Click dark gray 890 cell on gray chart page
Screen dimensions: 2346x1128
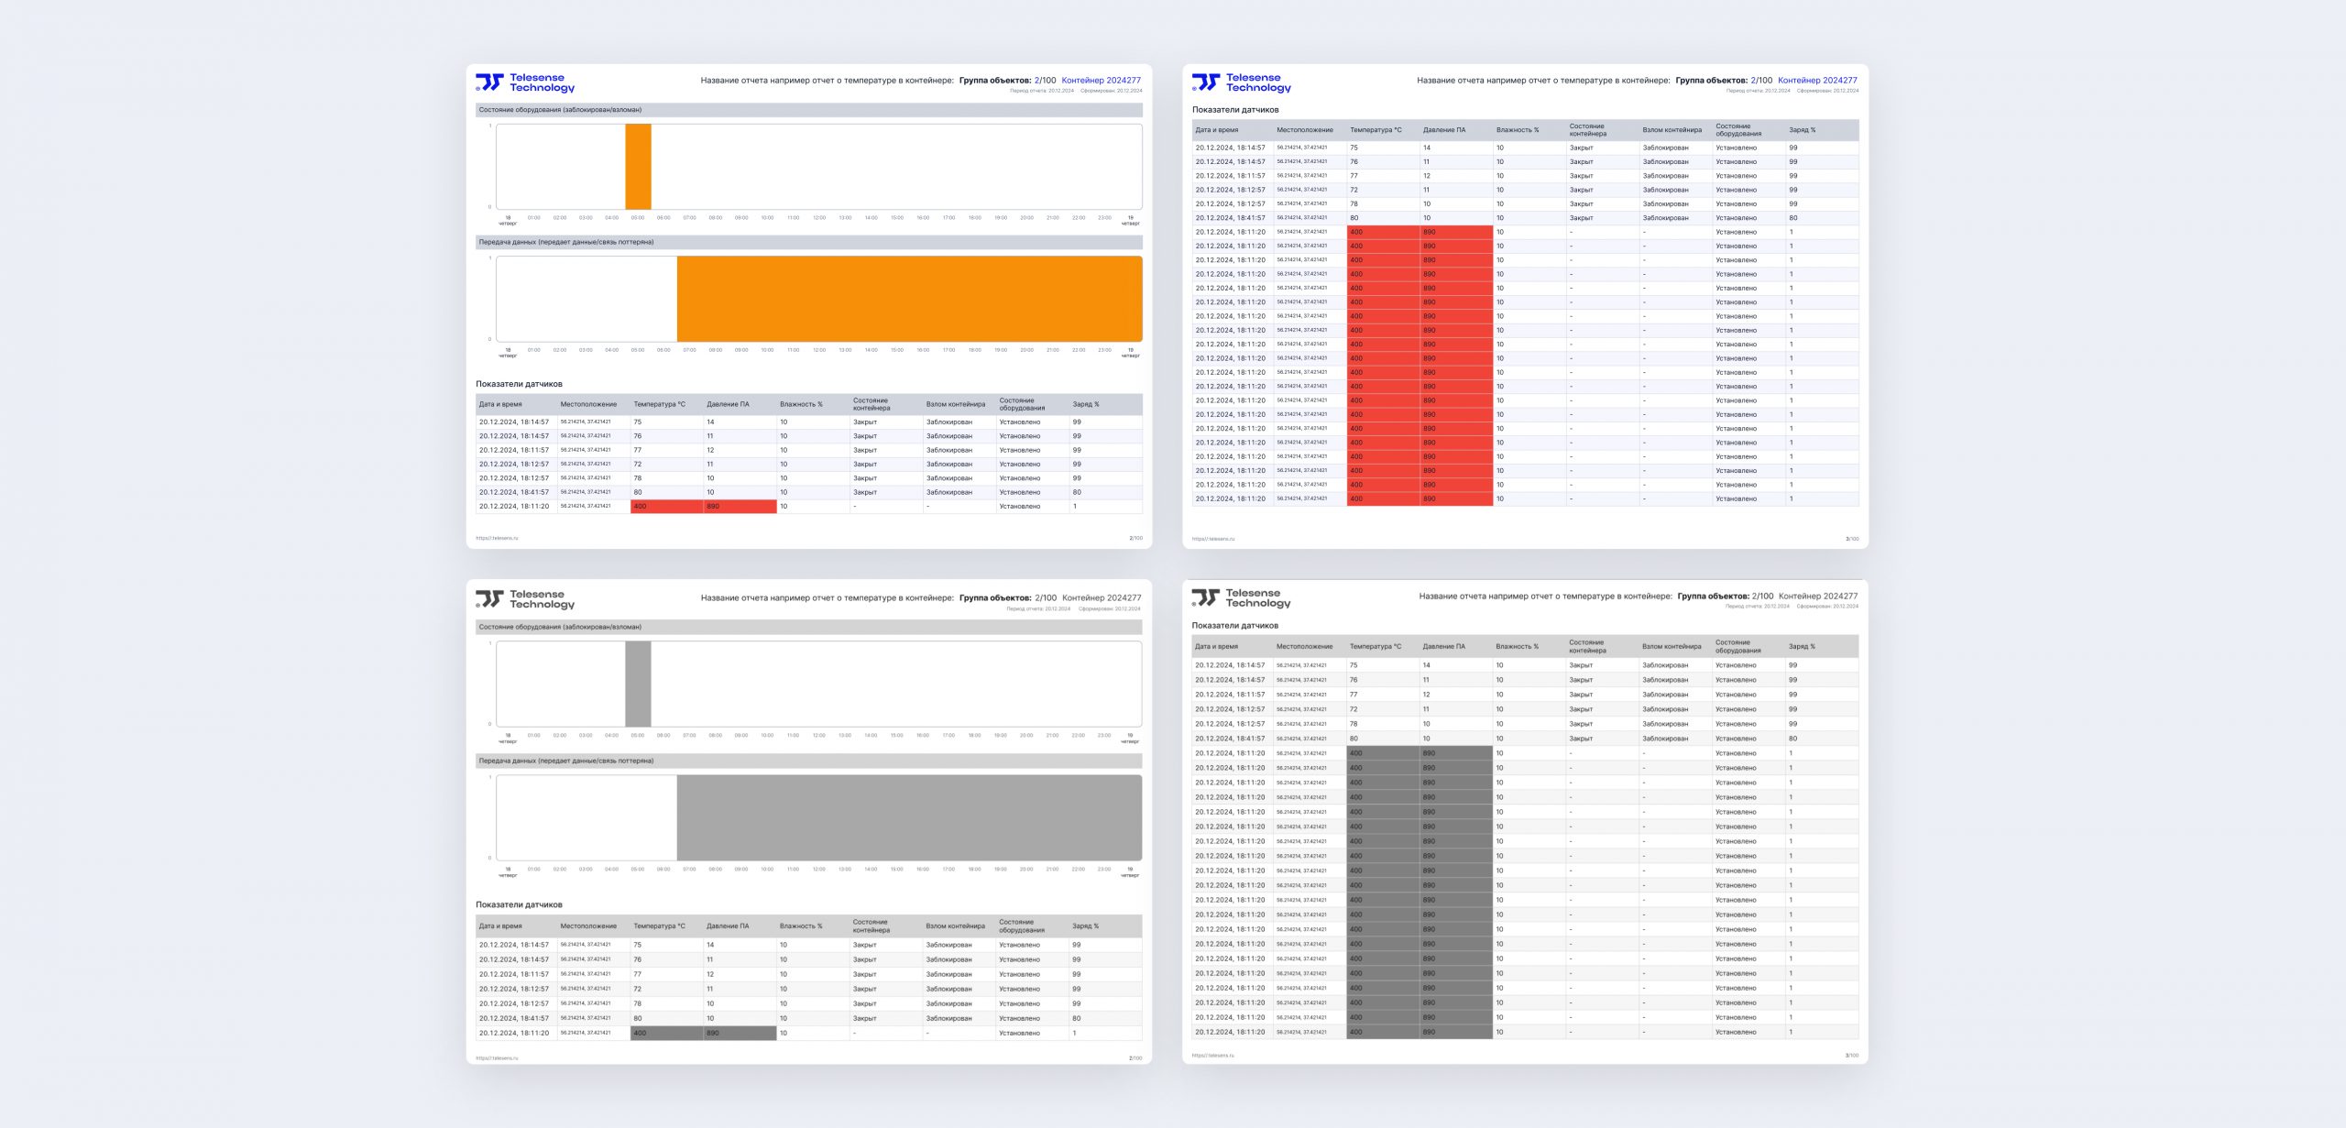740,1034
